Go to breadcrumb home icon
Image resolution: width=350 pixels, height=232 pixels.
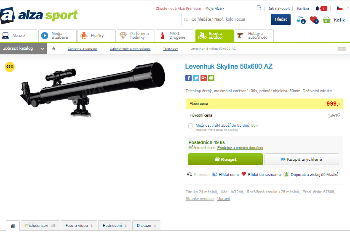(53, 48)
